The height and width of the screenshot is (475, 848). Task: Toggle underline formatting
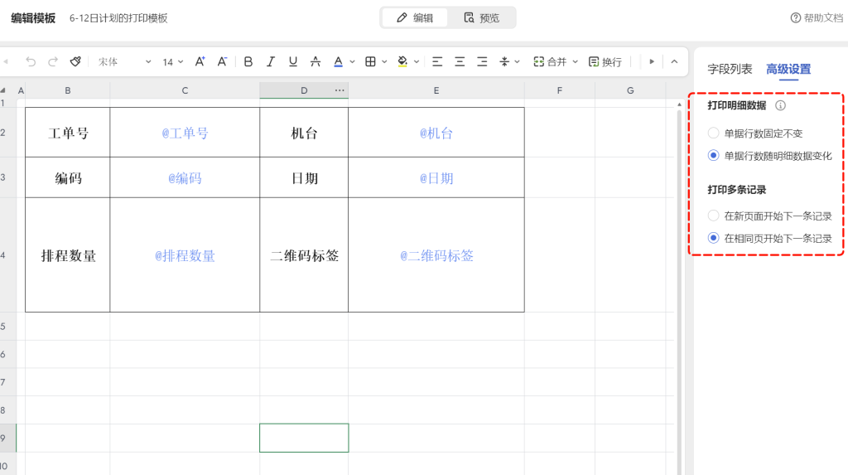click(x=293, y=61)
